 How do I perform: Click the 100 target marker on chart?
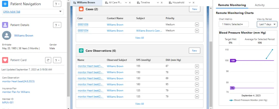pos(233,61)
